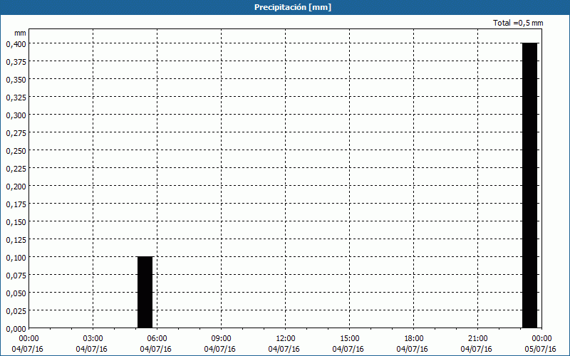Click the 00:00 04/07/16 time label

click(x=28, y=344)
